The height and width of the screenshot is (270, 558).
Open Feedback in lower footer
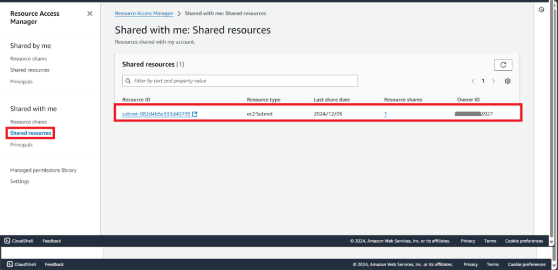pos(54,265)
